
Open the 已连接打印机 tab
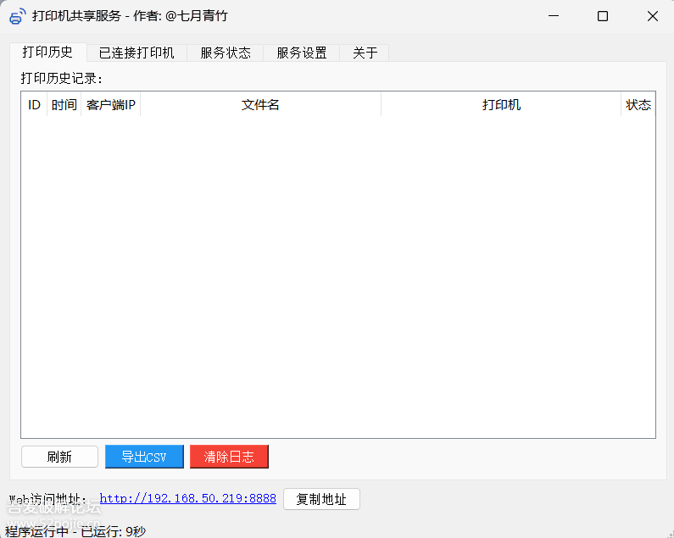click(136, 53)
